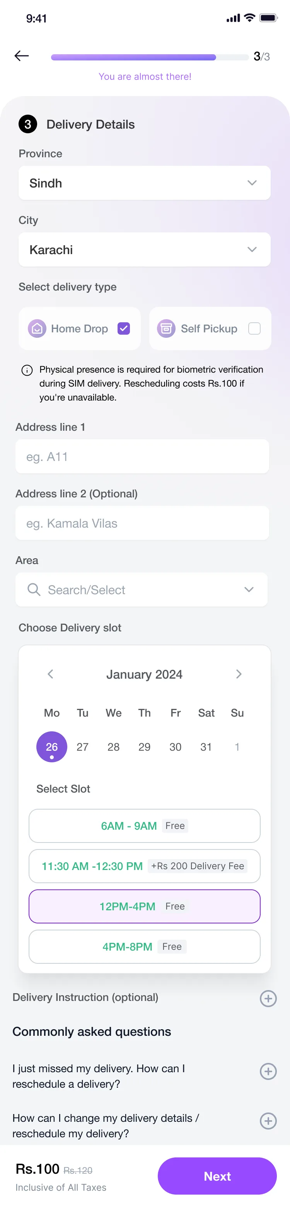Add delivery instruction with plus icon

[268, 999]
